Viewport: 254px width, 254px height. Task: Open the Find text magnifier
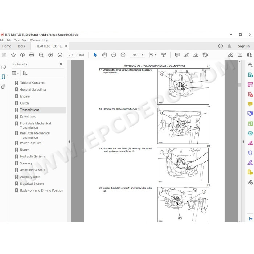[41, 55]
